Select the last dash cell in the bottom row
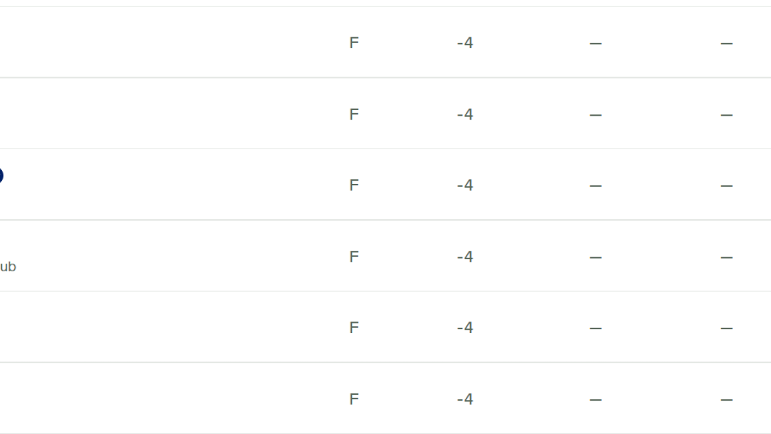This screenshot has height=434, width=771. 727,399
